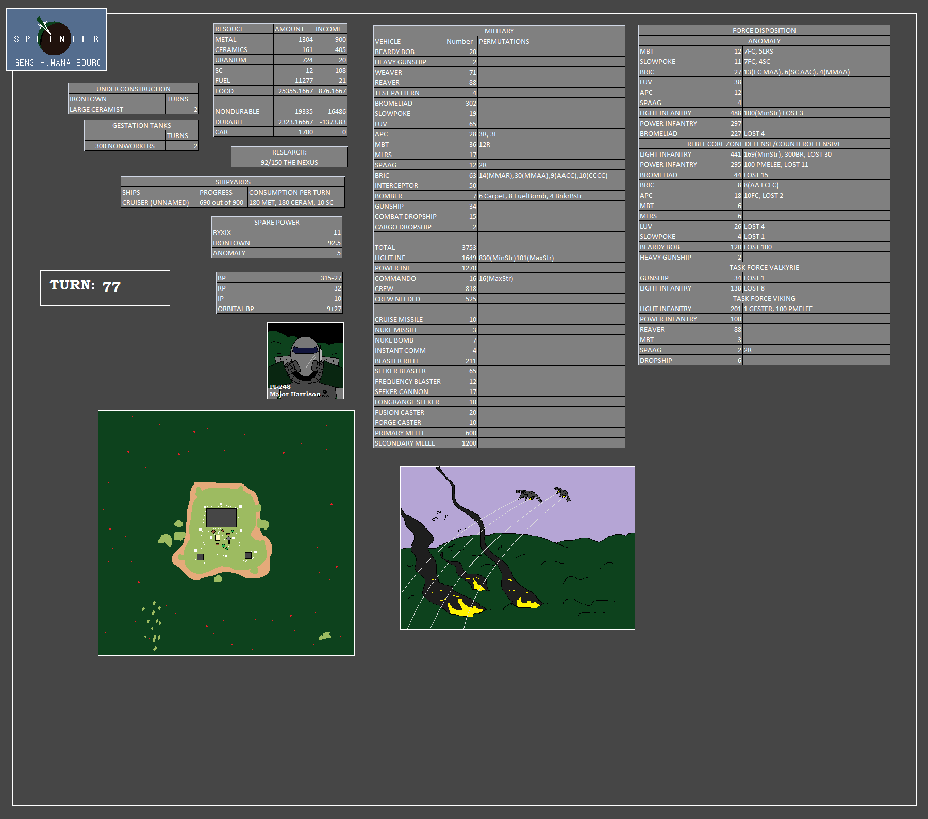This screenshot has height=819, width=928.
Task: Click the 300 NONWORKERS gestation tank row
Action: (x=125, y=146)
